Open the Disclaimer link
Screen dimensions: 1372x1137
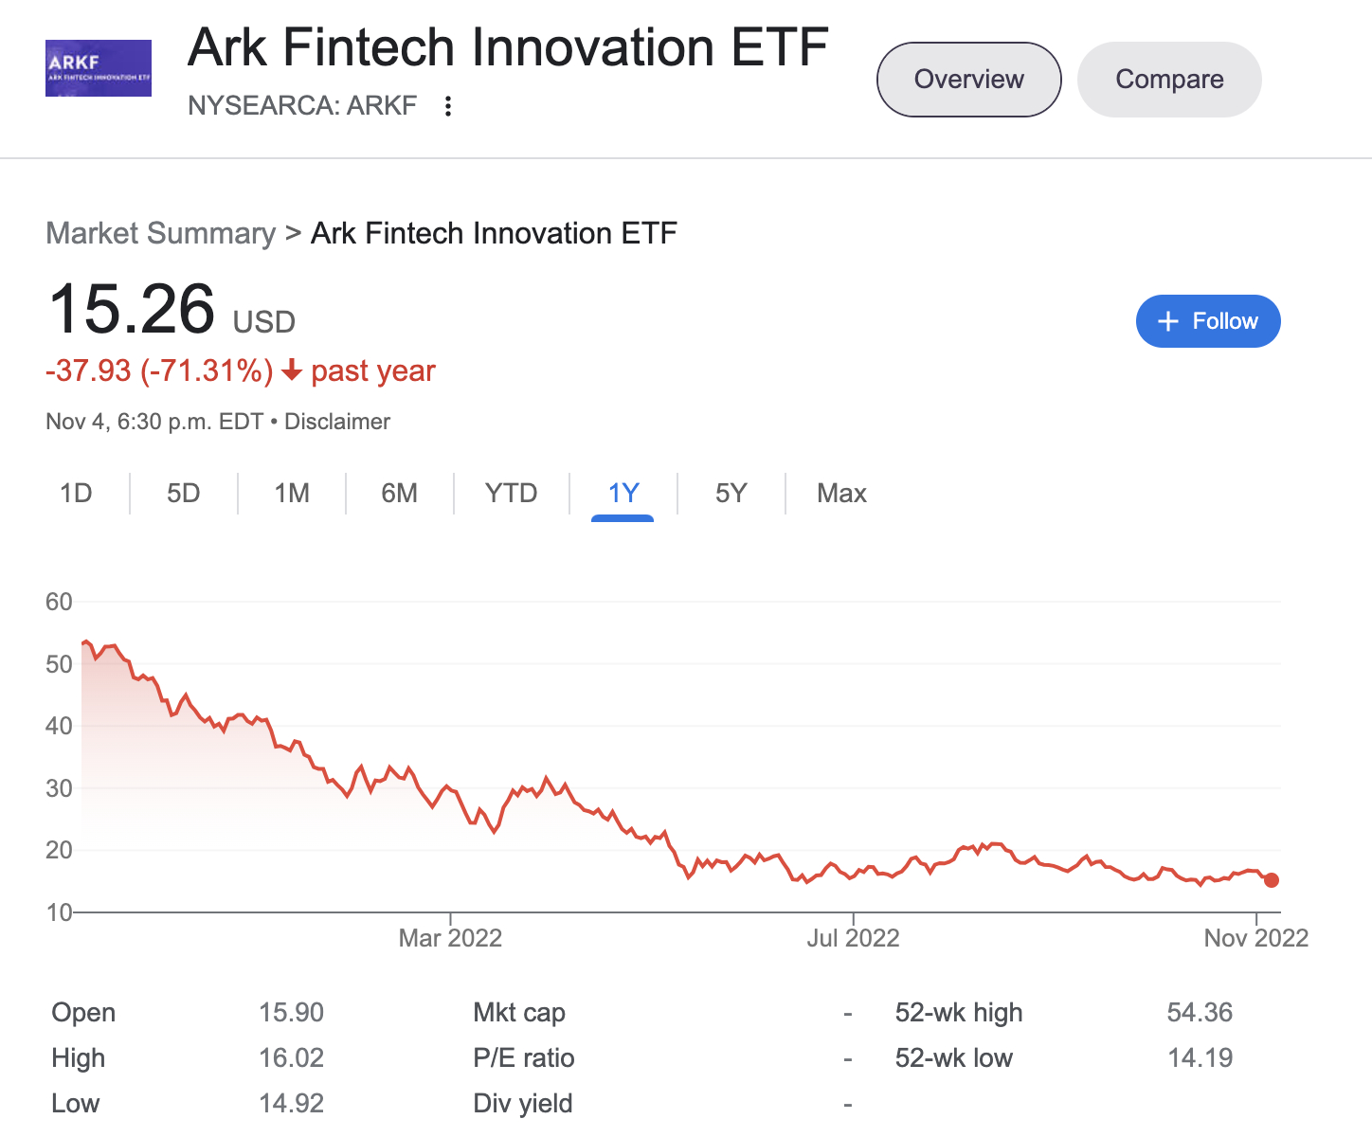click(337, 422)
